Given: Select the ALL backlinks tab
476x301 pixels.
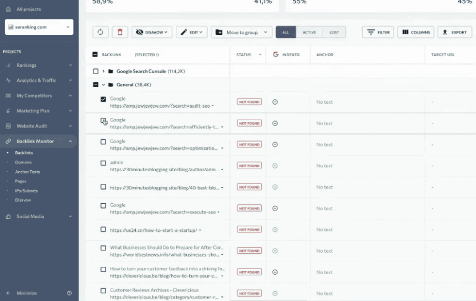Looking at the screenshot, I should [286, 32].
